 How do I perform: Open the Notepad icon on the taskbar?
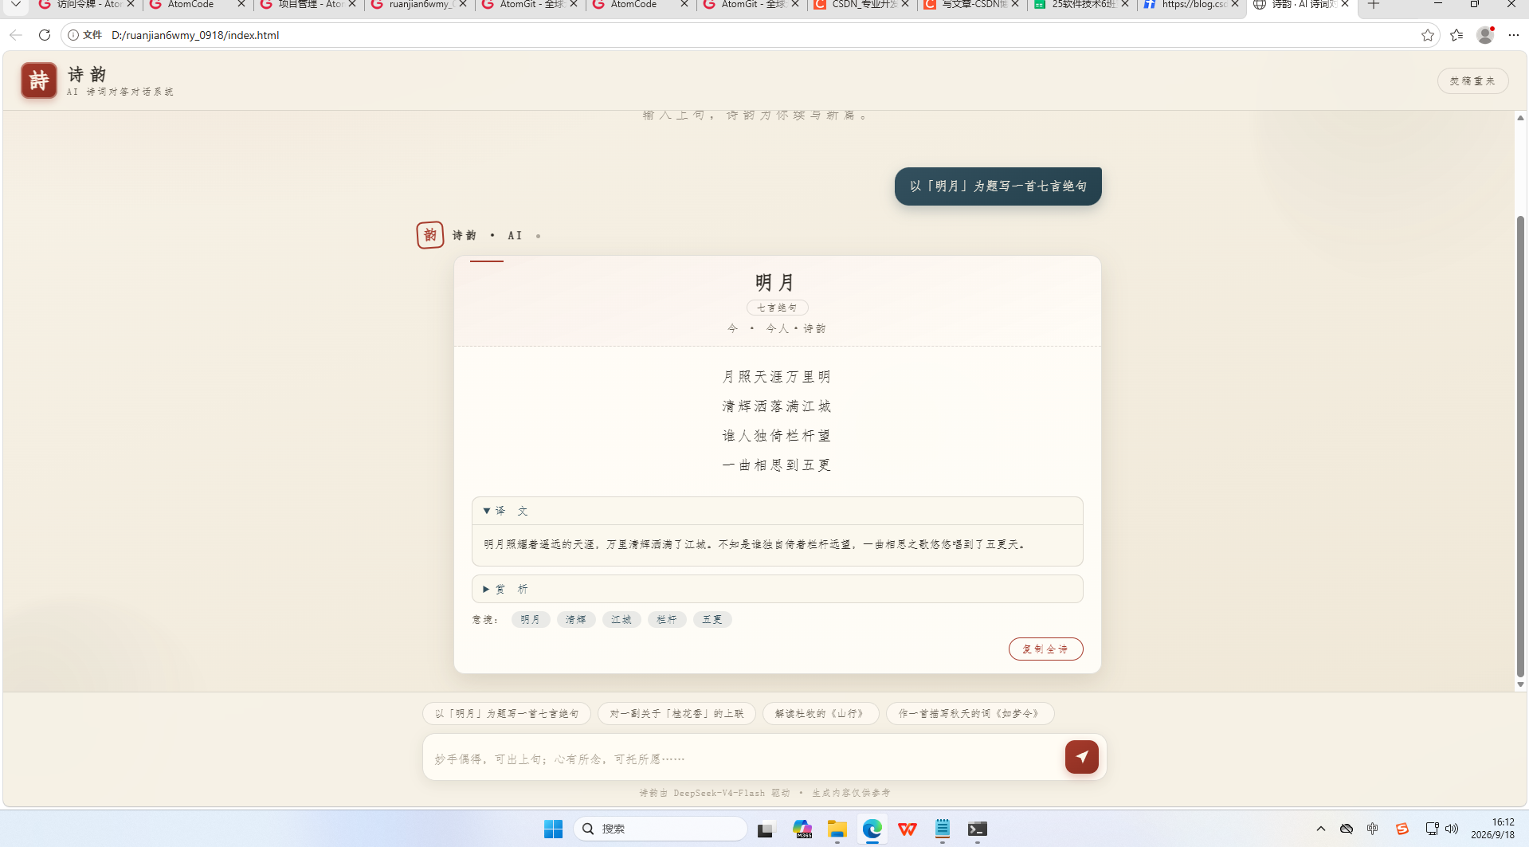click(942, 829)
